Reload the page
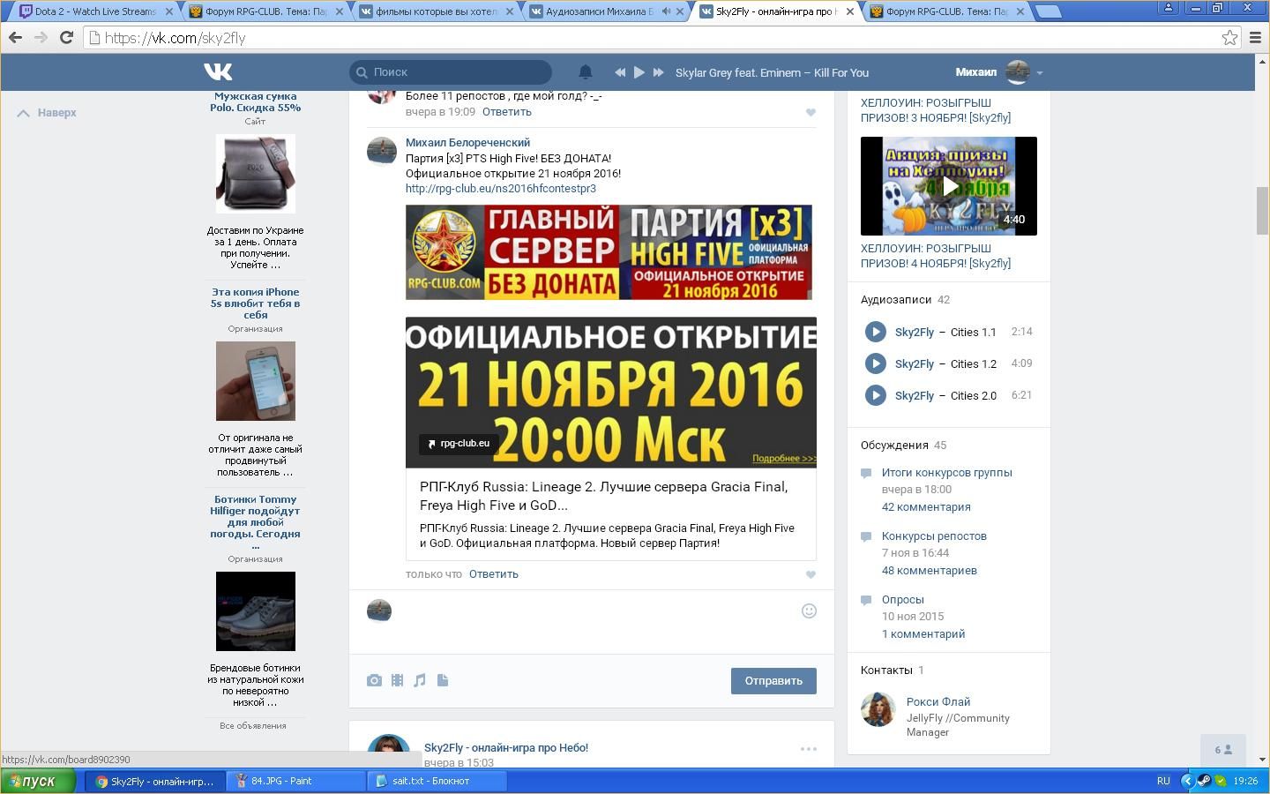The height and width of the screenshot is (794, 1270). pyautogui.click(x=66, y=38)
